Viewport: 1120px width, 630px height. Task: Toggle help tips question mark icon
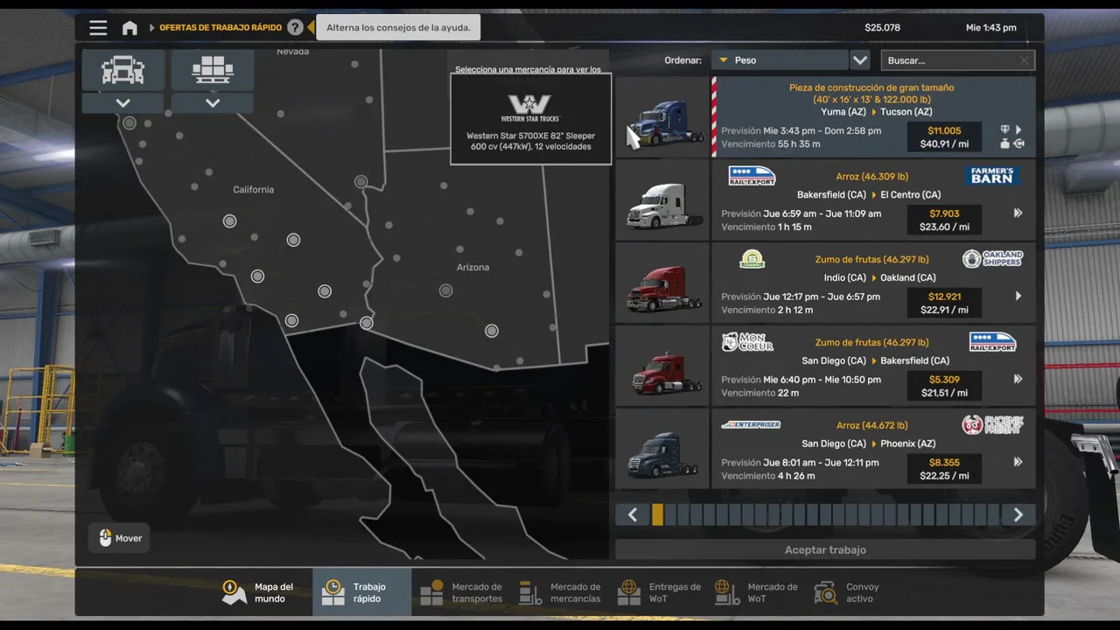point(295,28)
